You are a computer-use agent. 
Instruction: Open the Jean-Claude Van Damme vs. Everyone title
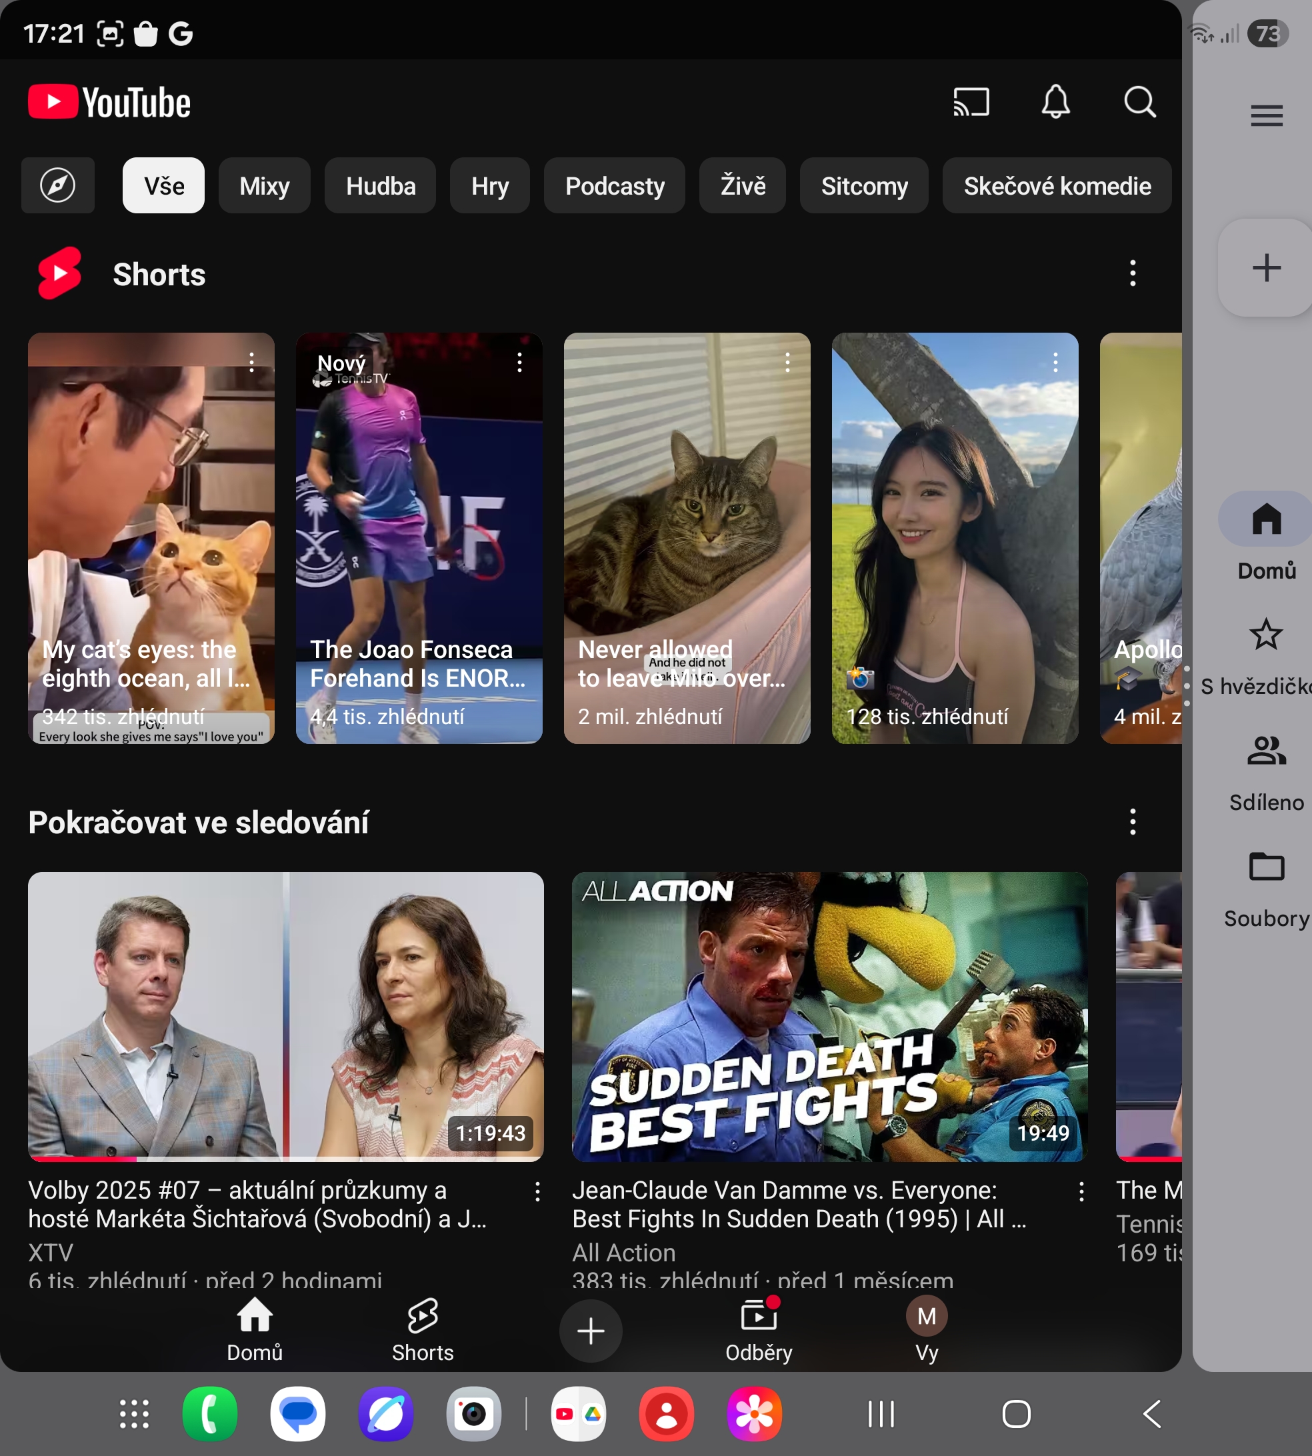click(799, 1205)
